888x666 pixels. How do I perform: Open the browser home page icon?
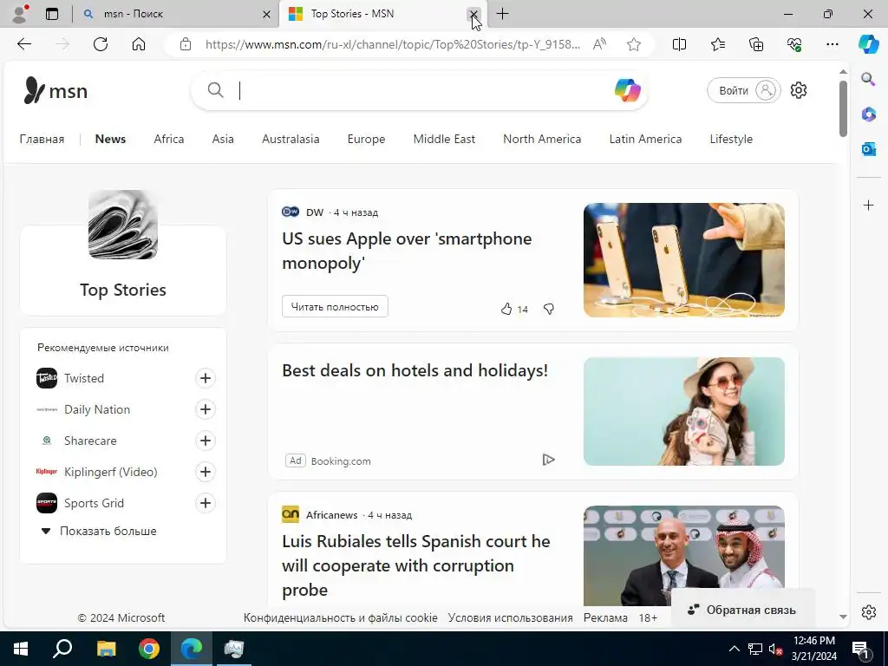point(139,44)
